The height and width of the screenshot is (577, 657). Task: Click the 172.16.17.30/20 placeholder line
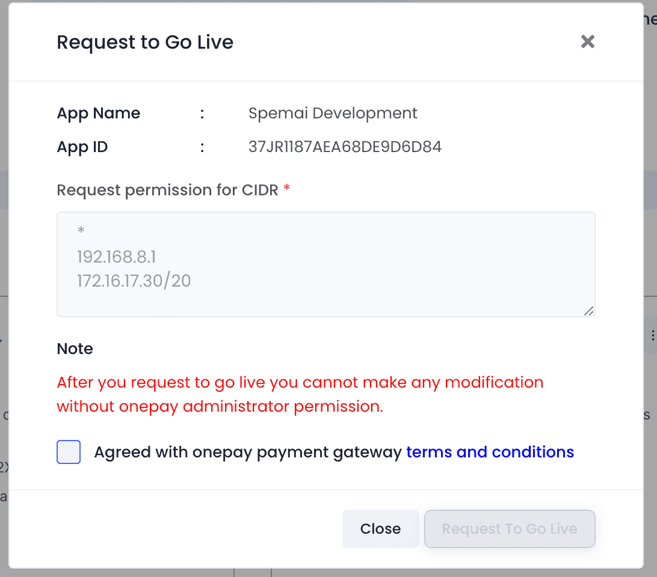[x=134, y=281]
